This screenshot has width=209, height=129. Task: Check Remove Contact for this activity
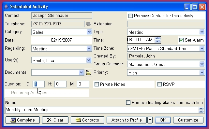(130, 16)
